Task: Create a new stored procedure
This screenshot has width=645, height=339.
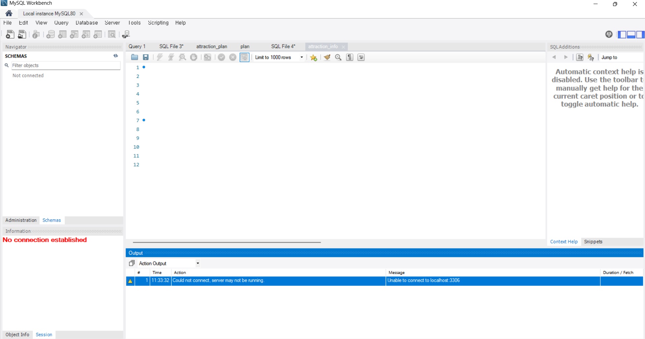Action: [86, 34]
